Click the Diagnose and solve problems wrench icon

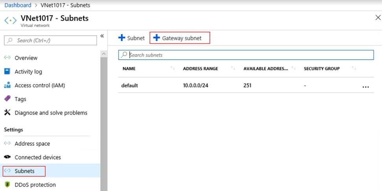coord(7,113)
